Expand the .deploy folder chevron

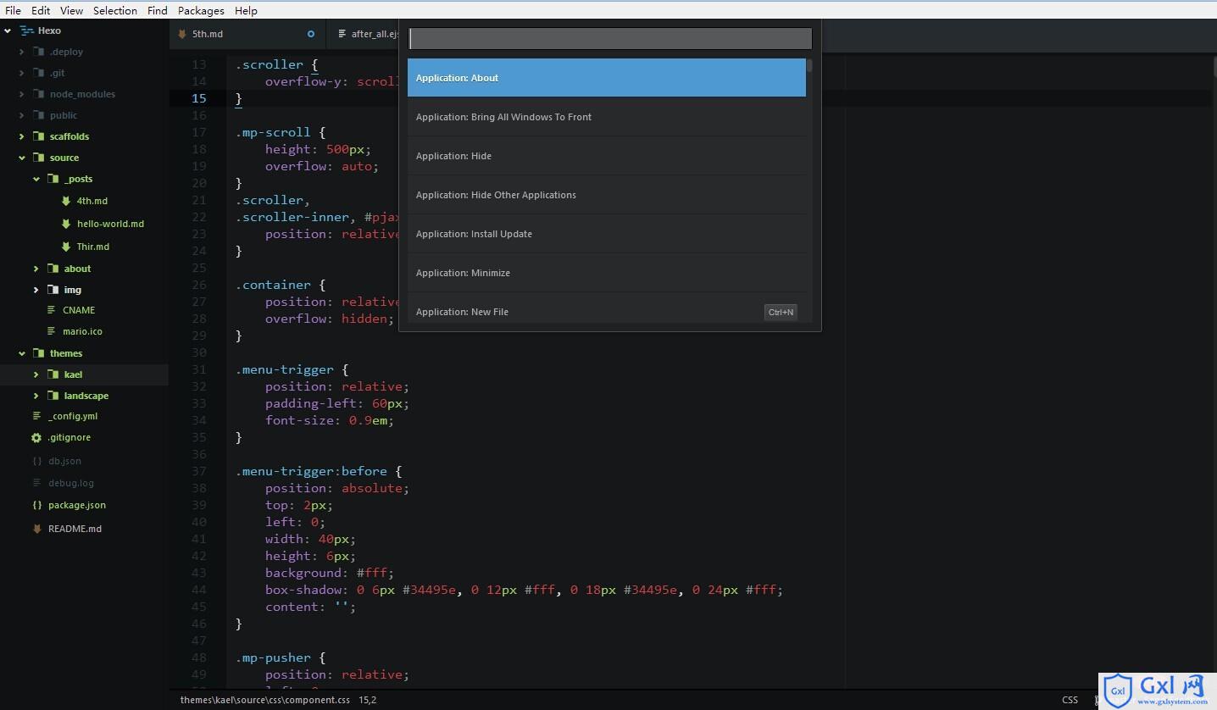point(22,52)
